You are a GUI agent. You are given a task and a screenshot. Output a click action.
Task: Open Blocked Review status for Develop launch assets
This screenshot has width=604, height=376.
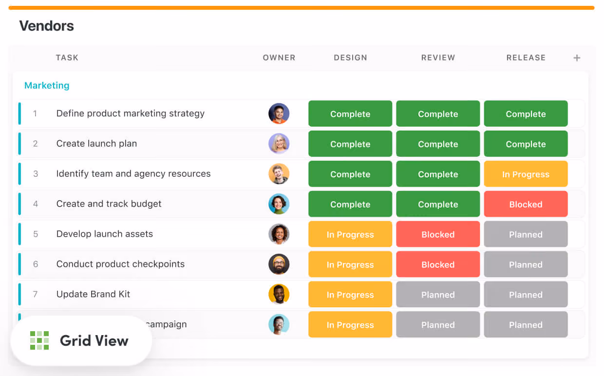[x=438, y=234]
